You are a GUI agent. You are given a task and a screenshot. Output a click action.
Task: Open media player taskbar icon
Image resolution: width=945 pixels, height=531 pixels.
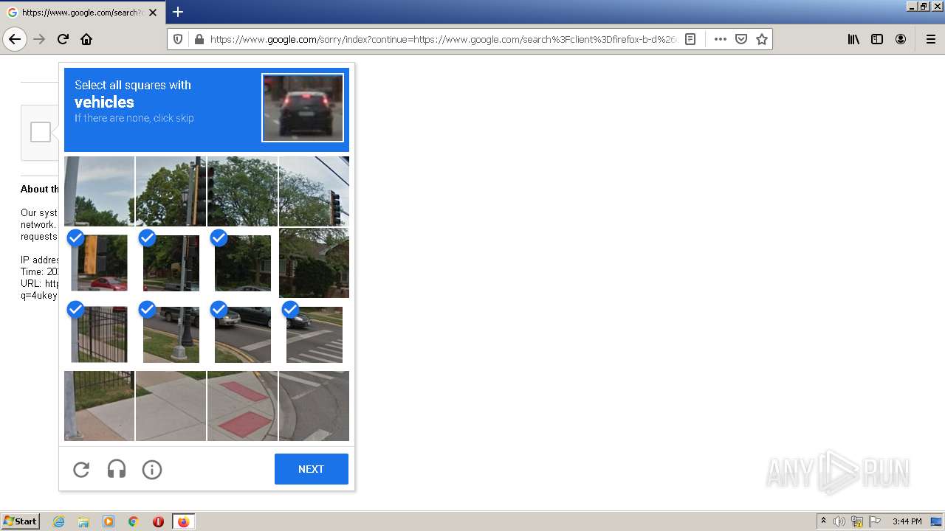[x=109, y=521]
